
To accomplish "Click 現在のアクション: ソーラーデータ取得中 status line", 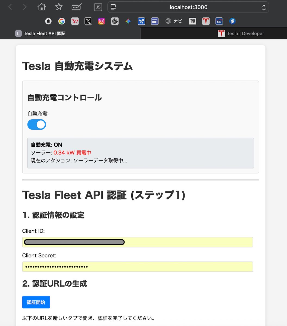I will pyautogui.click(x=79, y=161).
